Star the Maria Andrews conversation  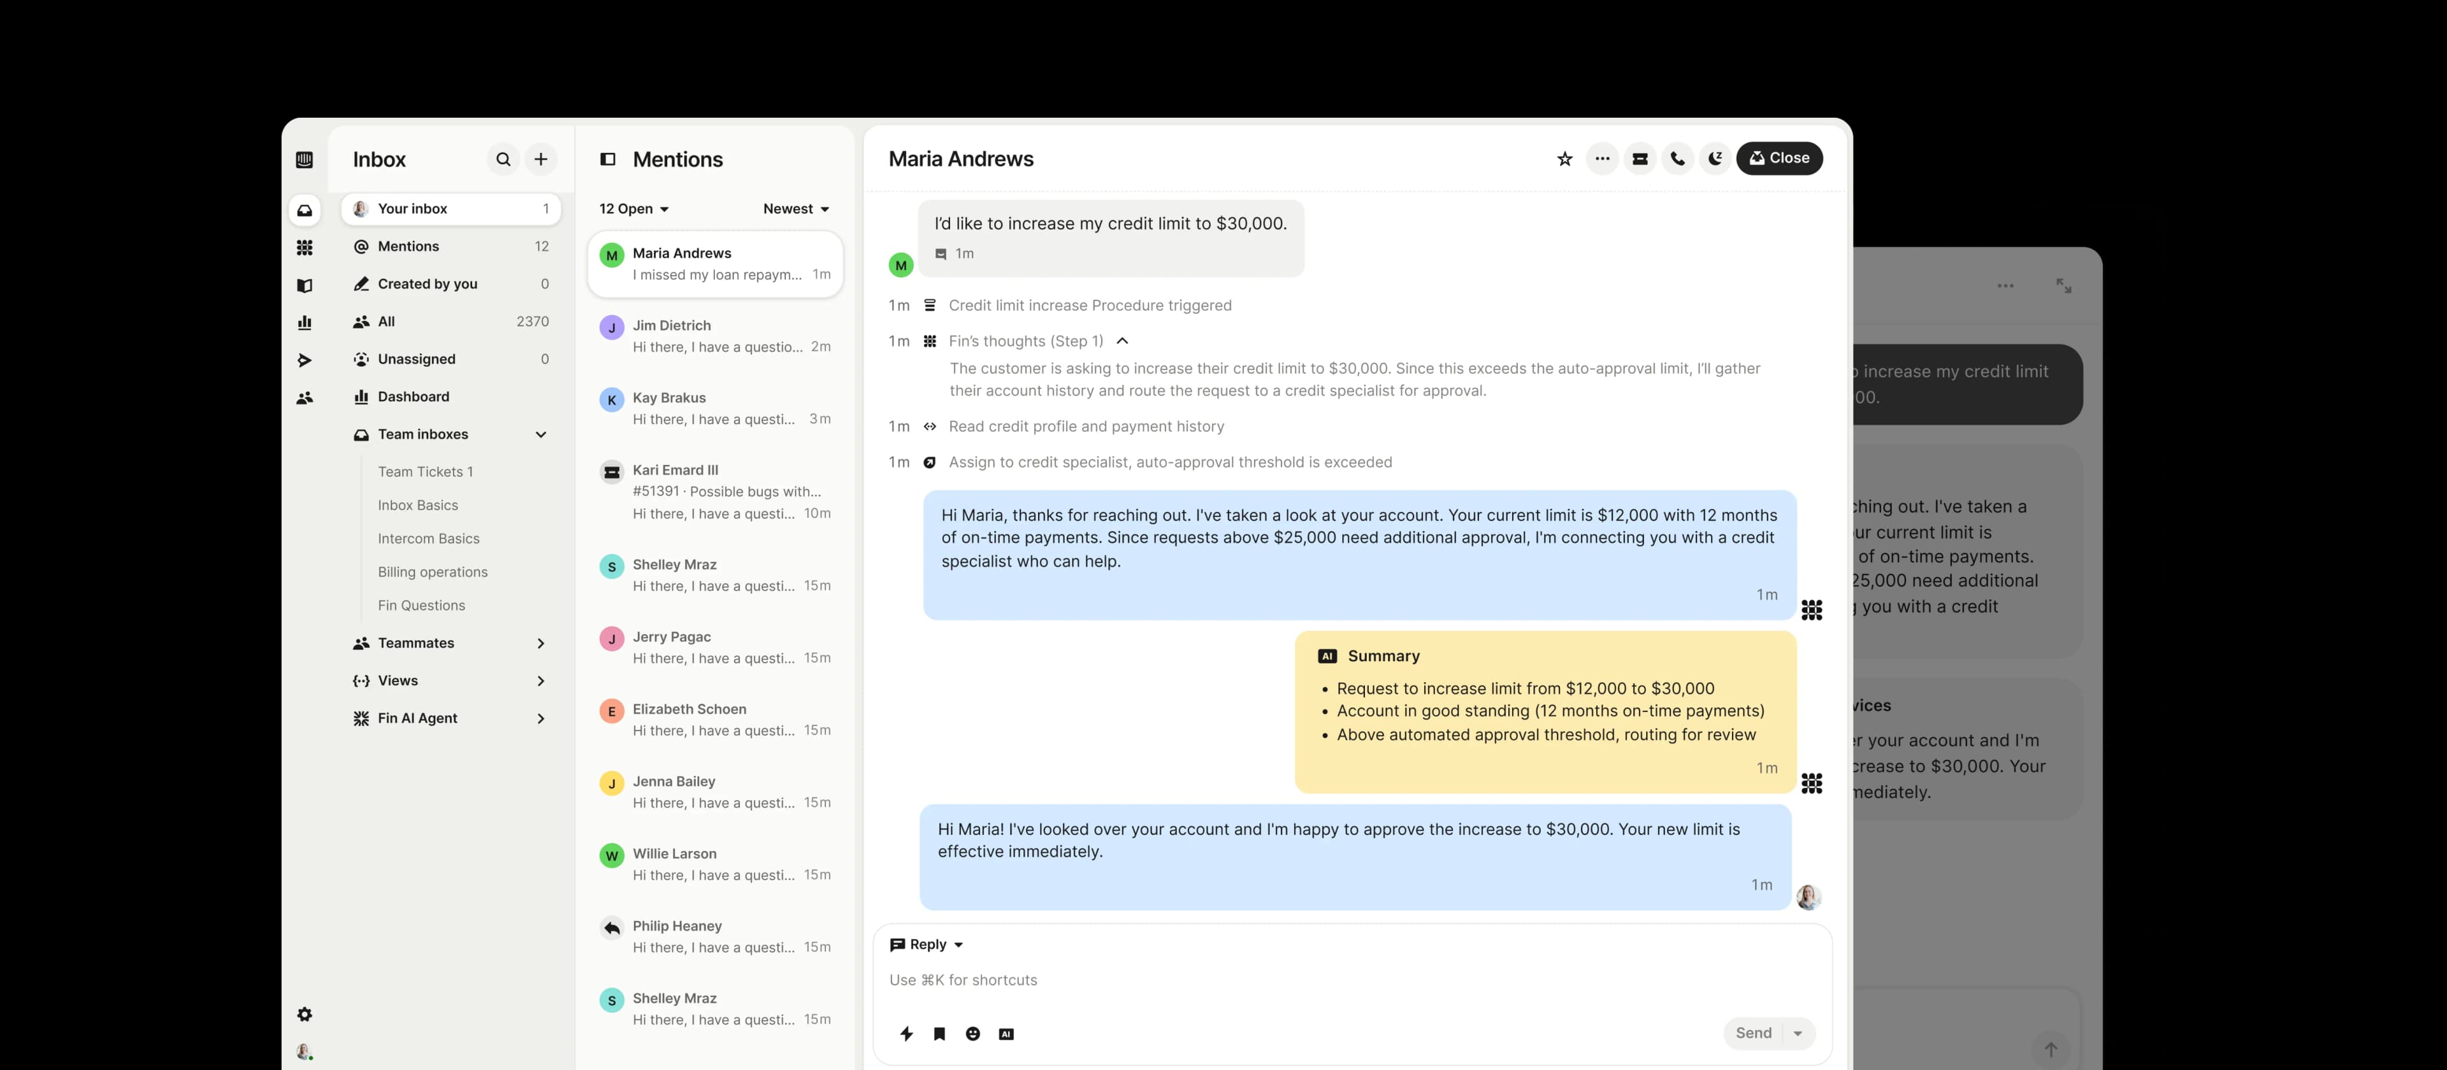(1564, 159)
